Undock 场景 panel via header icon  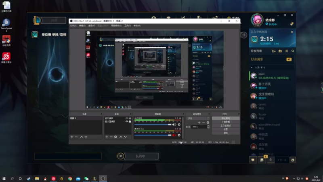click(101, 114)
